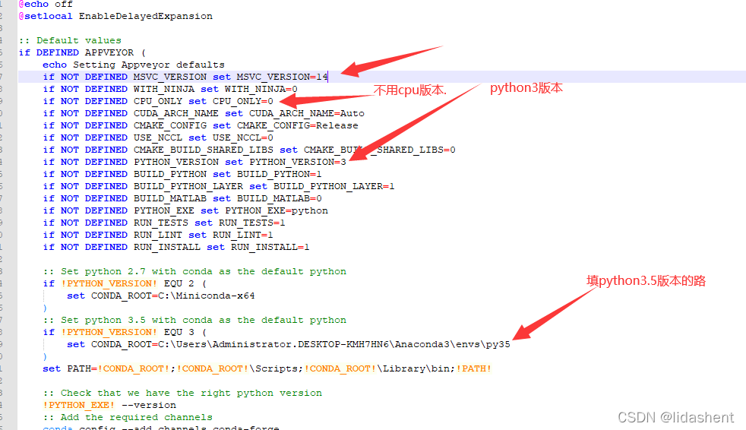The image size is (746, 430).
Task: Click the 'RUN_TESTS=1' assignment
Action: 252,223
